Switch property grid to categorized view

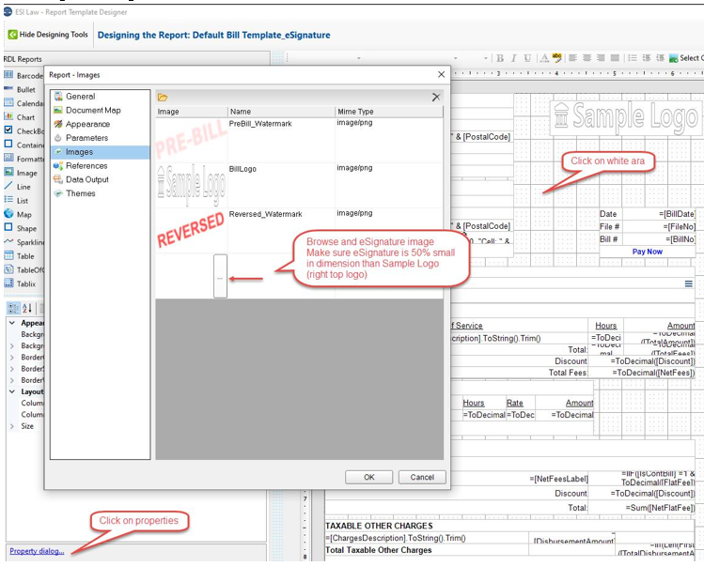pyautogui.click(x=13, y=308)
